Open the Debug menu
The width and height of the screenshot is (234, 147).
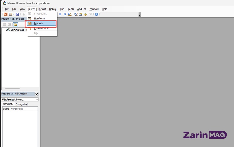pos(53,9)
